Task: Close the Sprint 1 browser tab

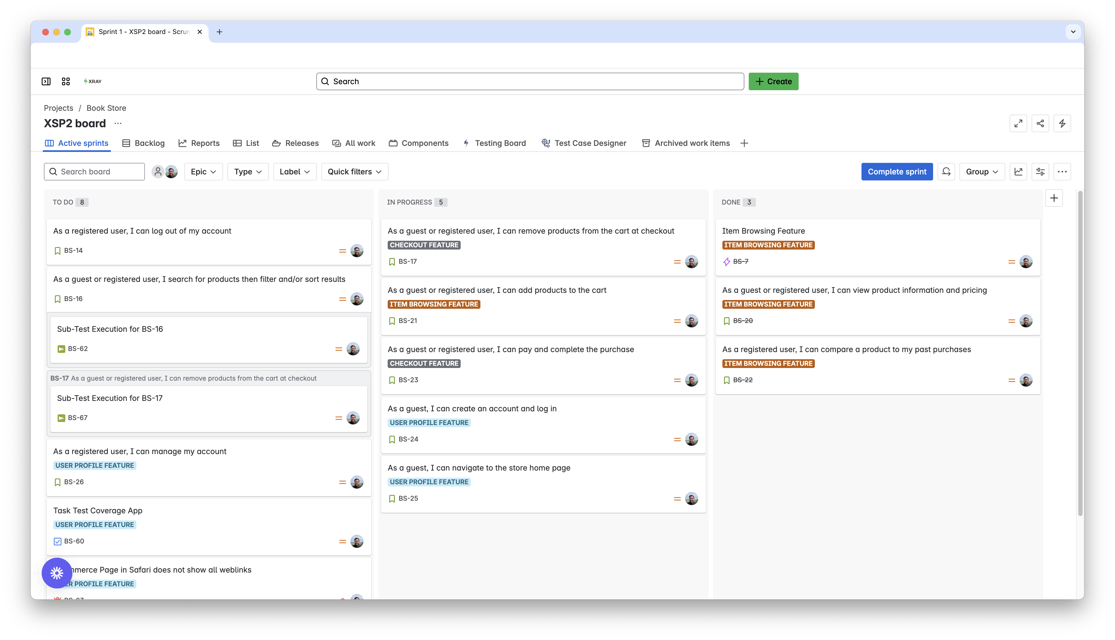Action: pyautogui.click(x=200, y=32)
